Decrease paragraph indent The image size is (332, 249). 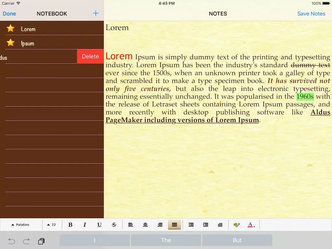(x=191, y=225)
